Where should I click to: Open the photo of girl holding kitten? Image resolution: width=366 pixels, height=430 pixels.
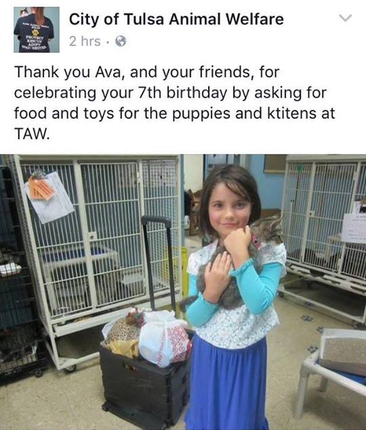183,292
